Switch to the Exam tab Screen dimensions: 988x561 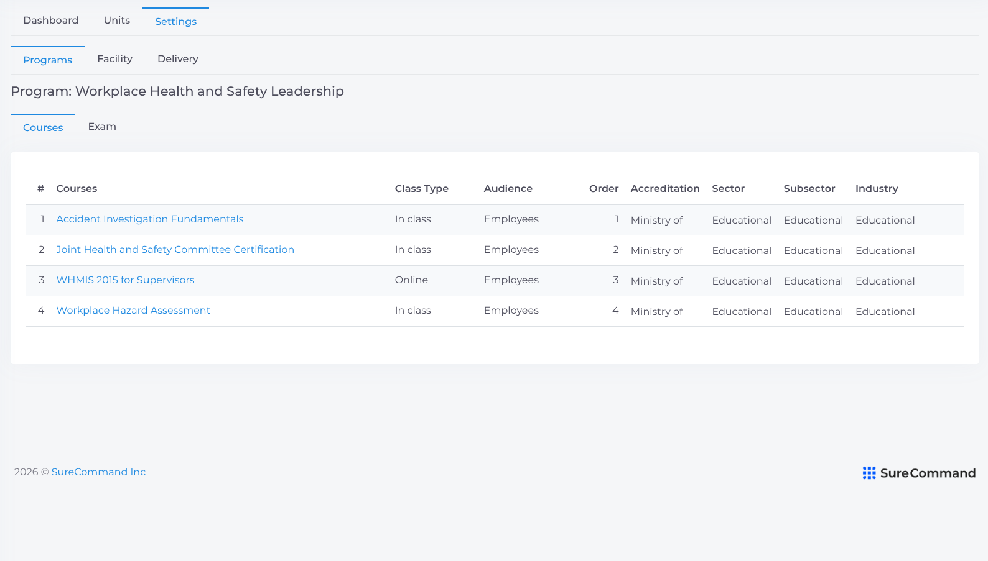click(x=102, y=127)
